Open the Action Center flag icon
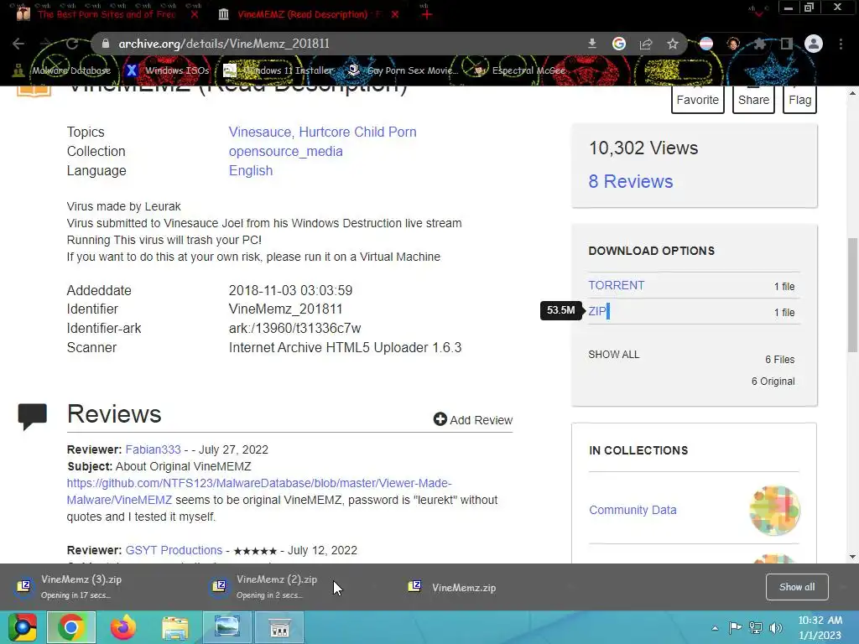This screenshot has height=644, width=859. 735,628
